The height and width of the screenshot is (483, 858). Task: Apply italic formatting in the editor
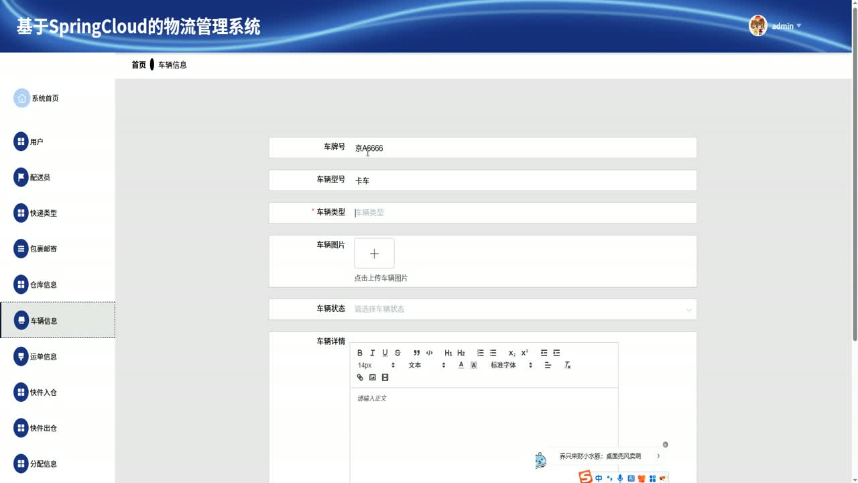pos(372,353)
